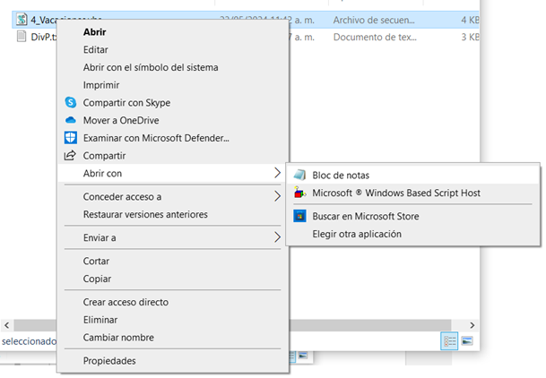
Task: Click the OneDrive cloud icon
Action: [x=71, y=120]
